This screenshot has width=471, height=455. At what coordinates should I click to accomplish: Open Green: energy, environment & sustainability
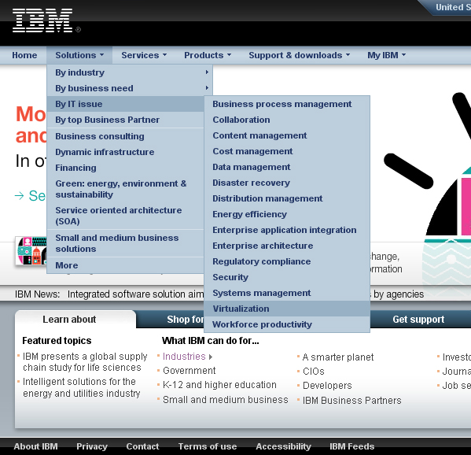click(126, 189)
